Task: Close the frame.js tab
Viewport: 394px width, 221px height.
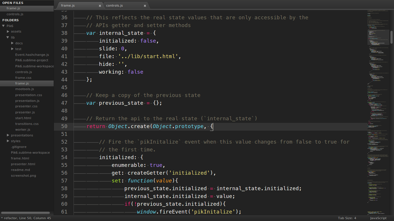Action: (100, 5)
